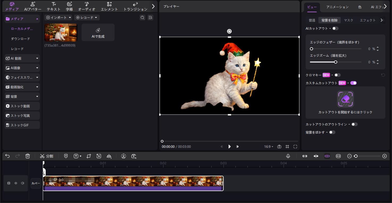Take a snapshot with the camera icon
The image size is (392, 203).
coord(279,147)
